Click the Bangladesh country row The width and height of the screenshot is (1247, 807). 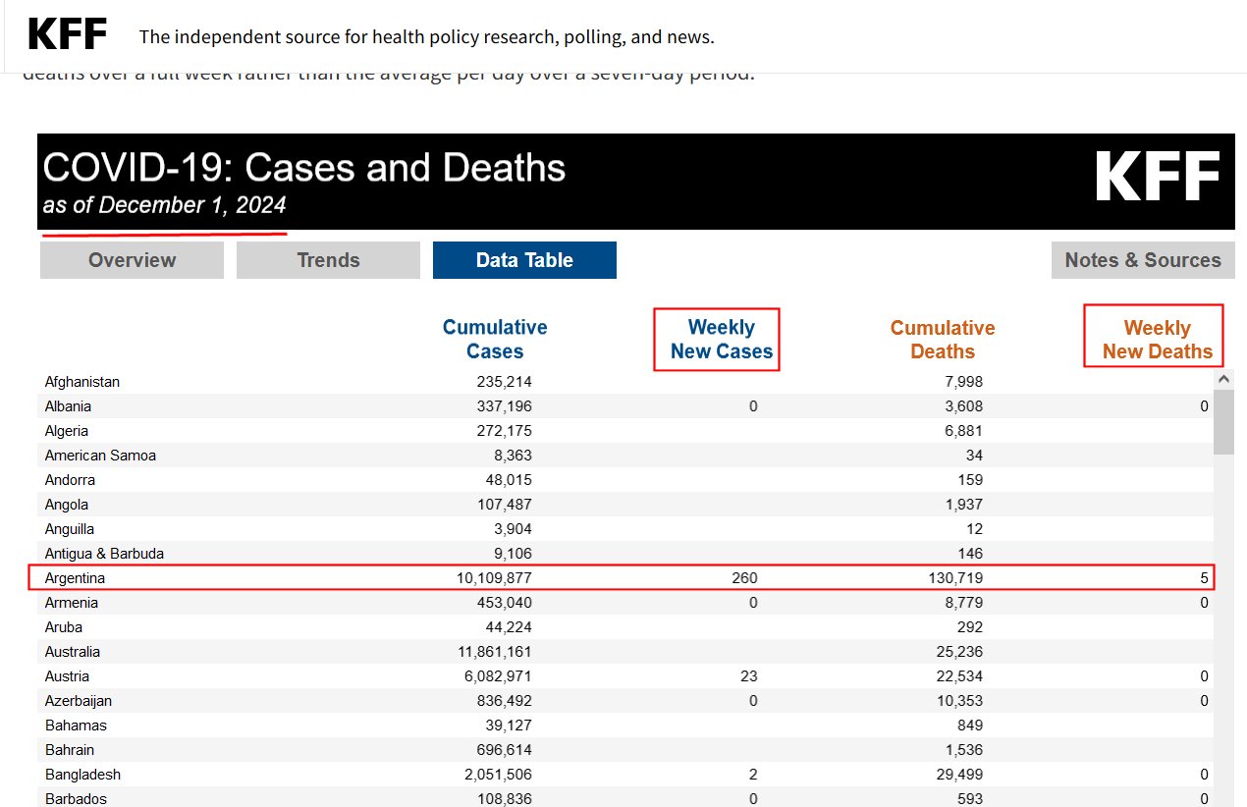tap(82, 775)
